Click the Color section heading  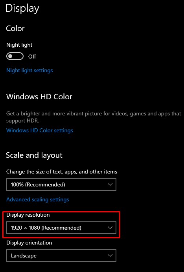pos(15,28)
